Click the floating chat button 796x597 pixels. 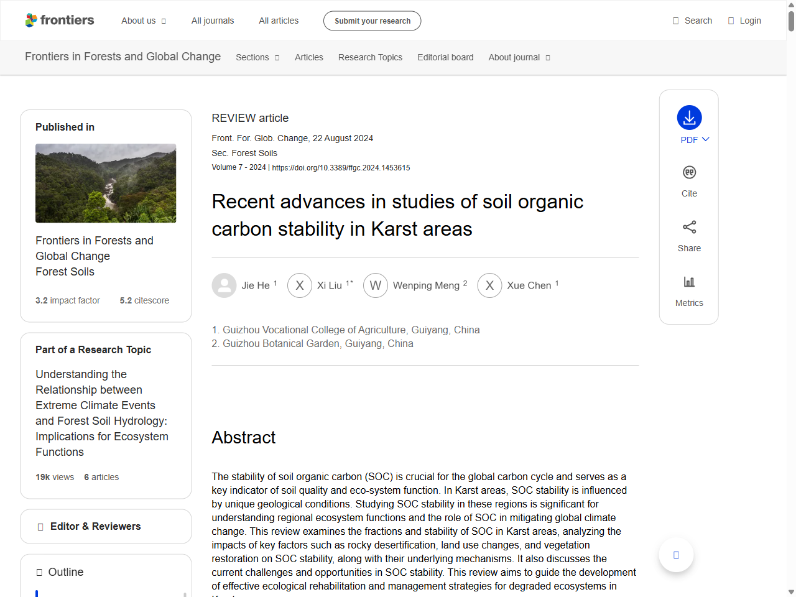coord(675,554)
